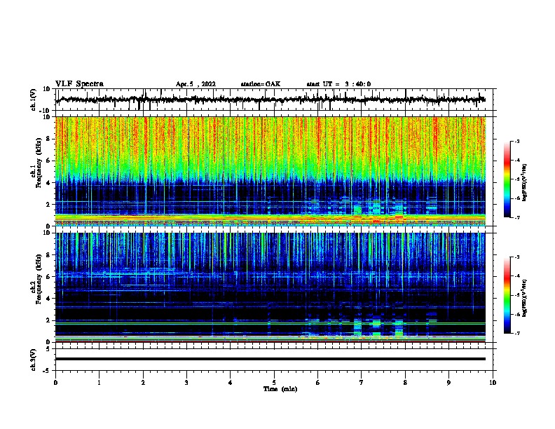The height and width of the screenshot is (429, 555).
Task: Click the time axis tick label "9"
Action: point(448,383)
